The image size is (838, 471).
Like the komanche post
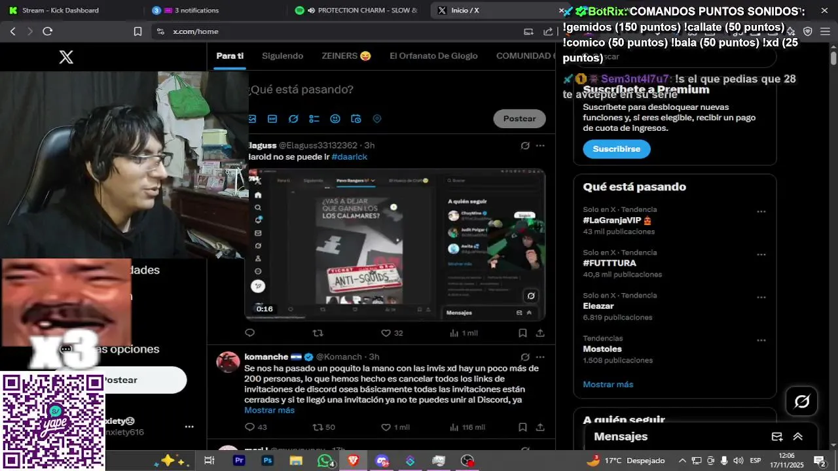click(x=395, y=427)
